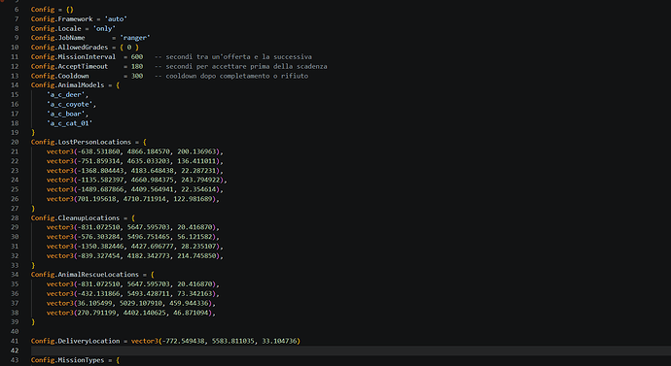Click the 'a_c_coyote' animal model string

point(71,104)
